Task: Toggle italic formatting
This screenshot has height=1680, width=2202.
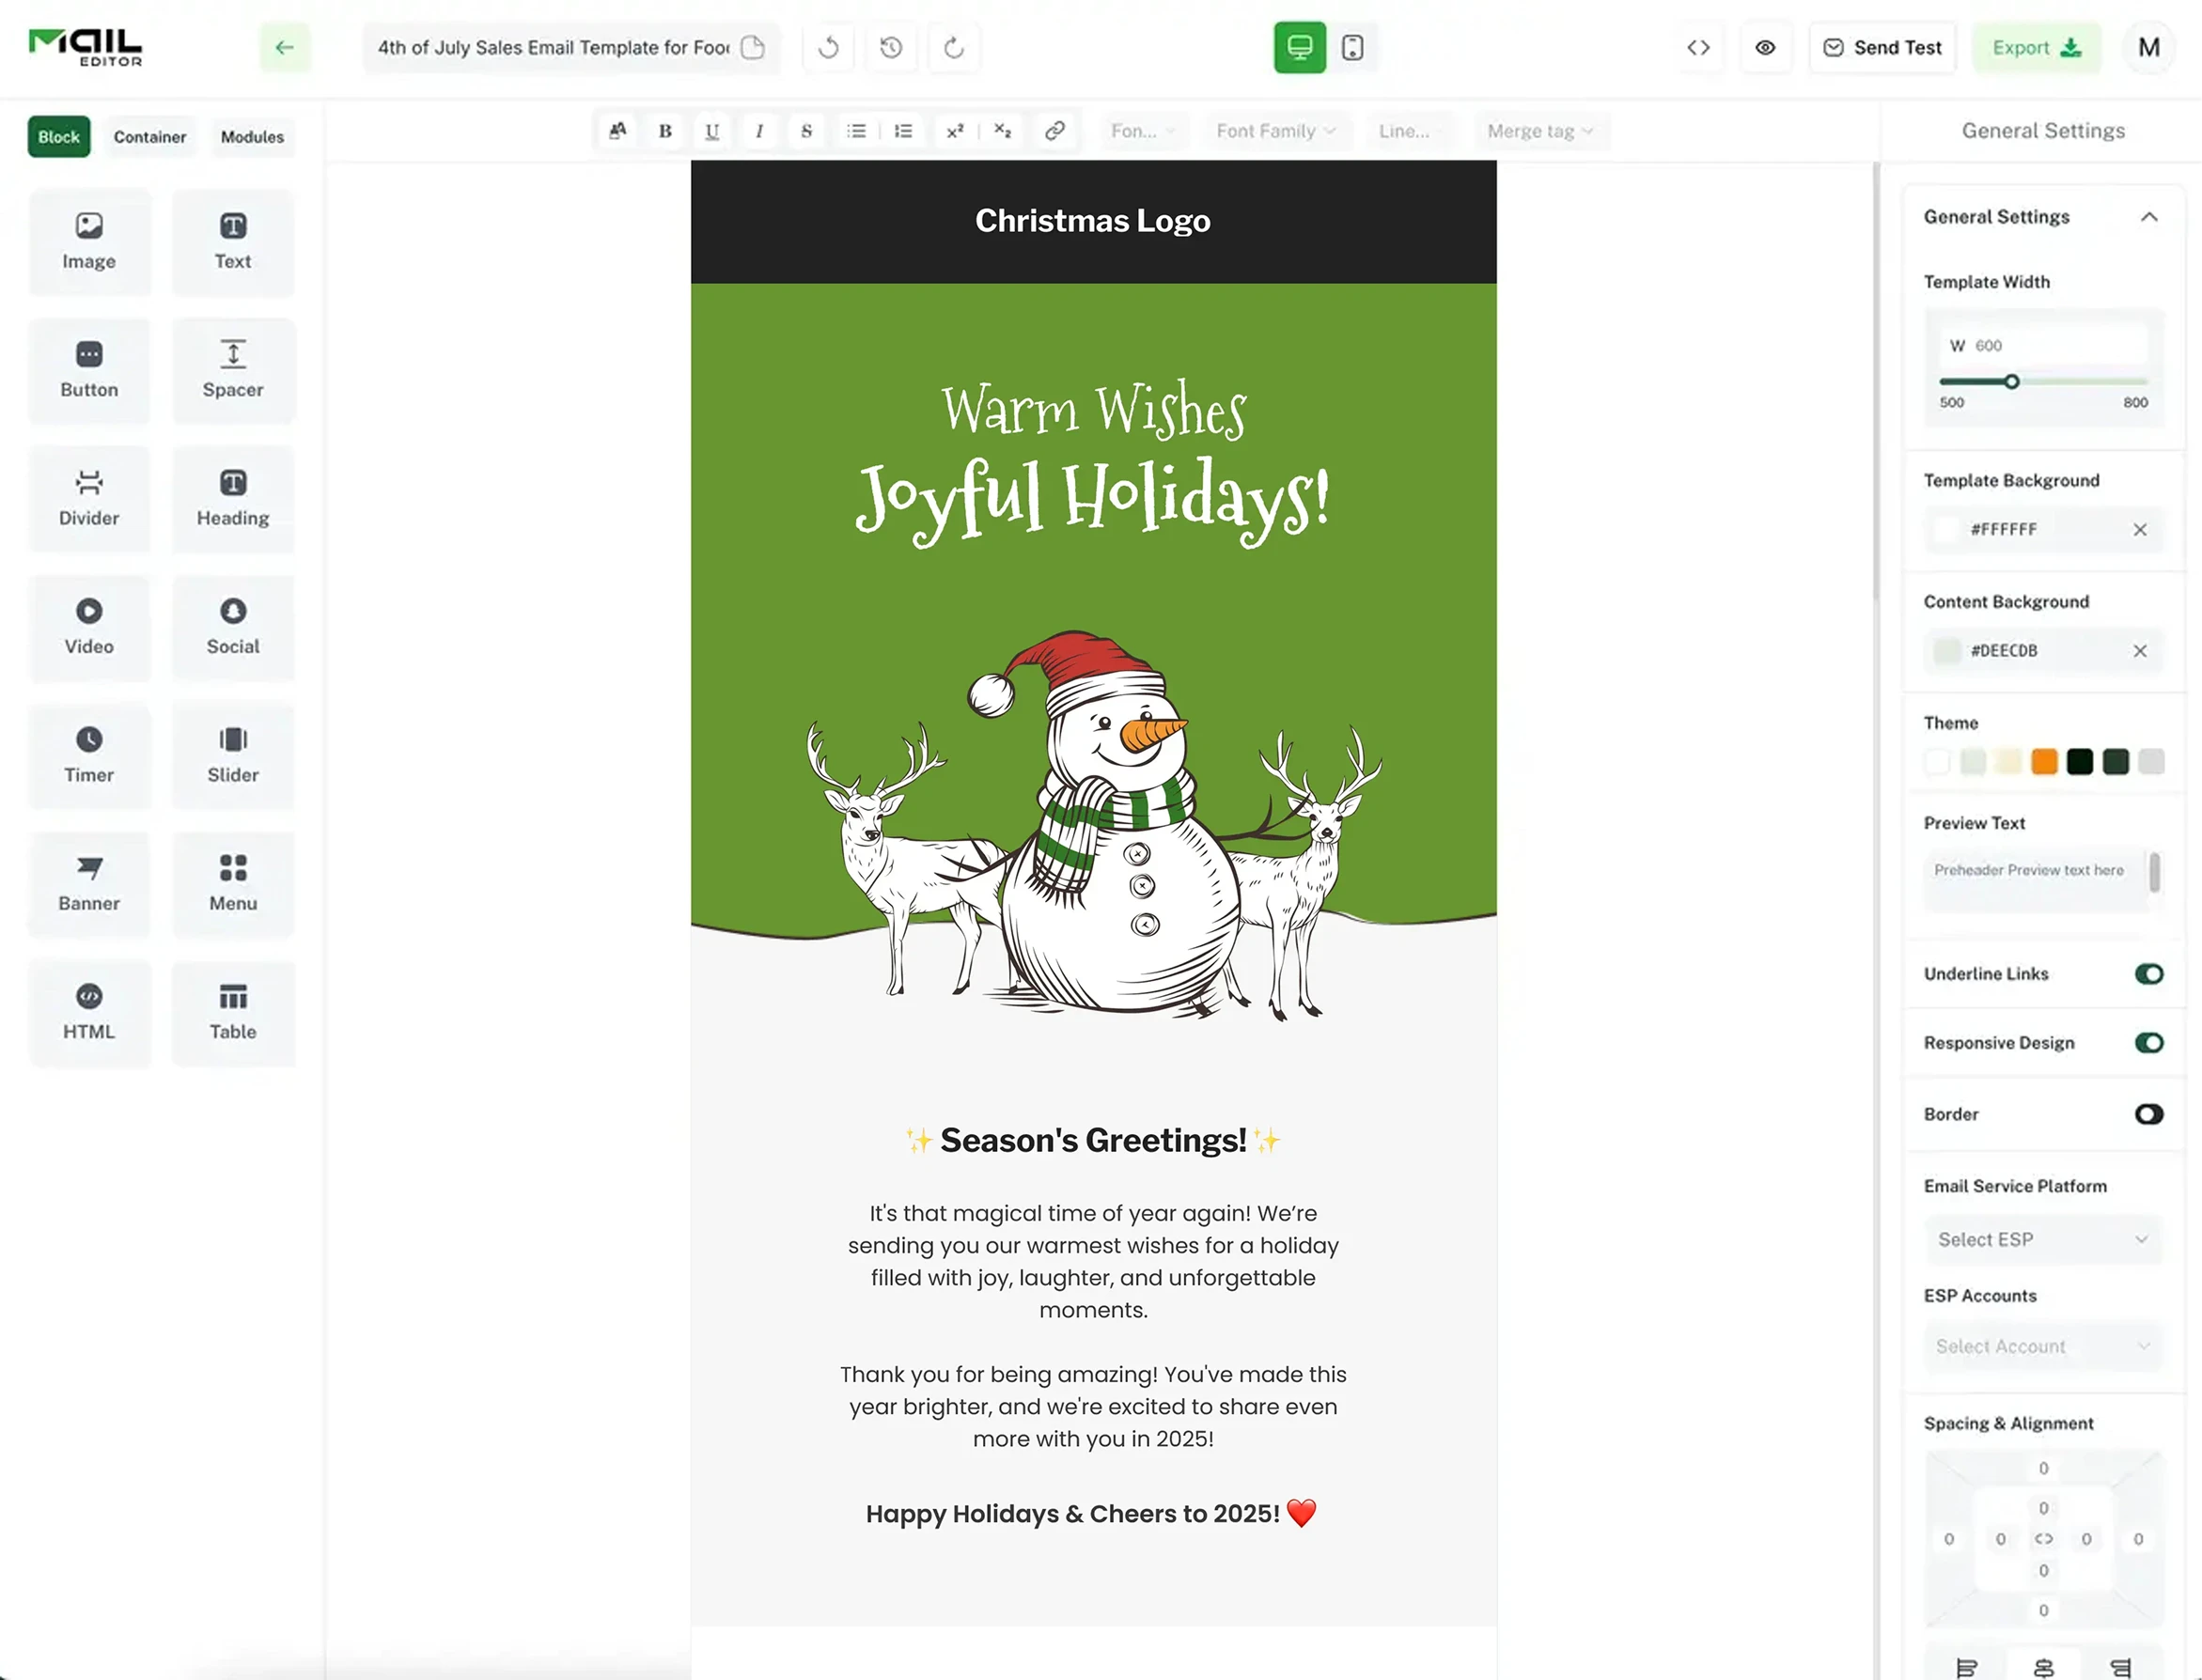Action: (759, 131)
